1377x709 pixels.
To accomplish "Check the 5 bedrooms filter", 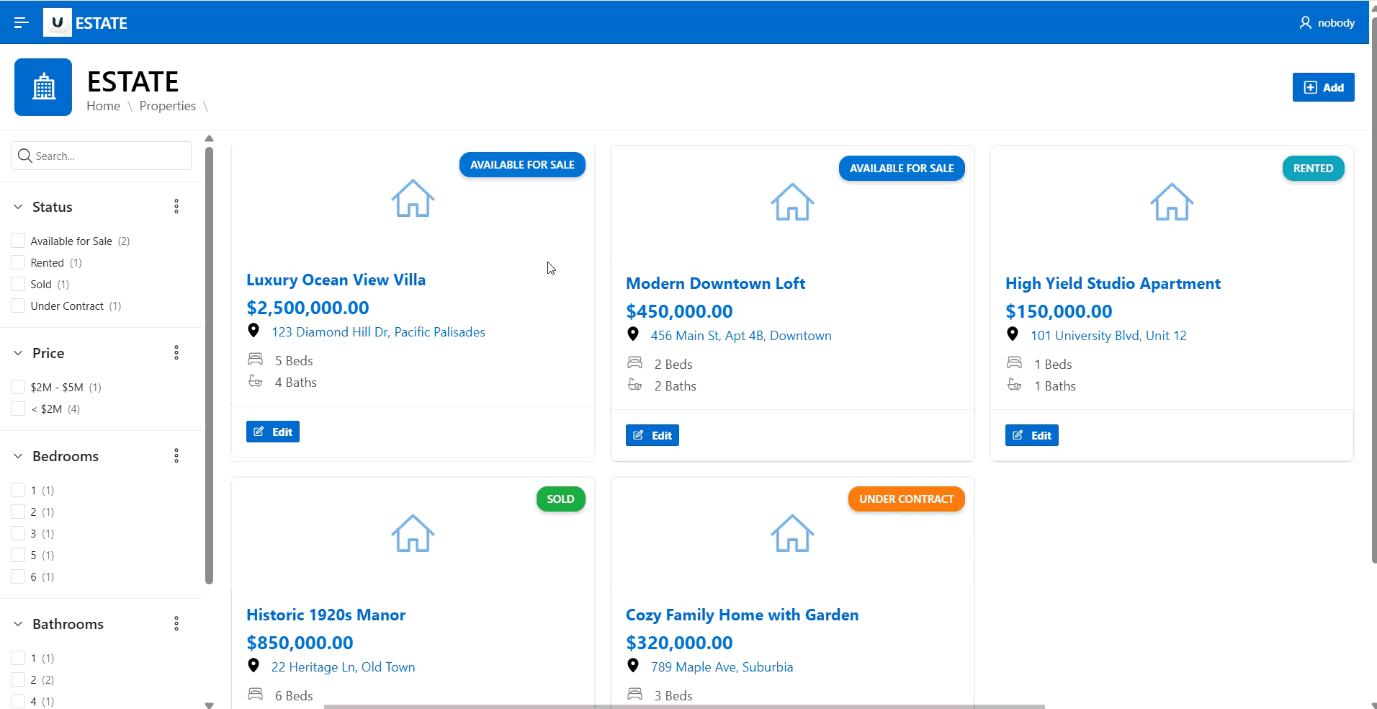I will 18,555.
